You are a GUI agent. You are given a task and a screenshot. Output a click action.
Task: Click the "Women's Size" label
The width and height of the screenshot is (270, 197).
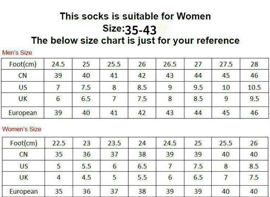pos(22,129)
